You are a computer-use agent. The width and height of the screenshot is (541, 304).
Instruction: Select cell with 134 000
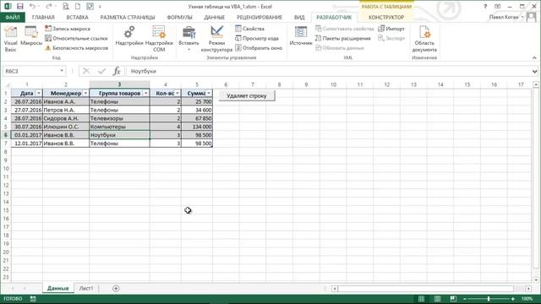point(197,127)
